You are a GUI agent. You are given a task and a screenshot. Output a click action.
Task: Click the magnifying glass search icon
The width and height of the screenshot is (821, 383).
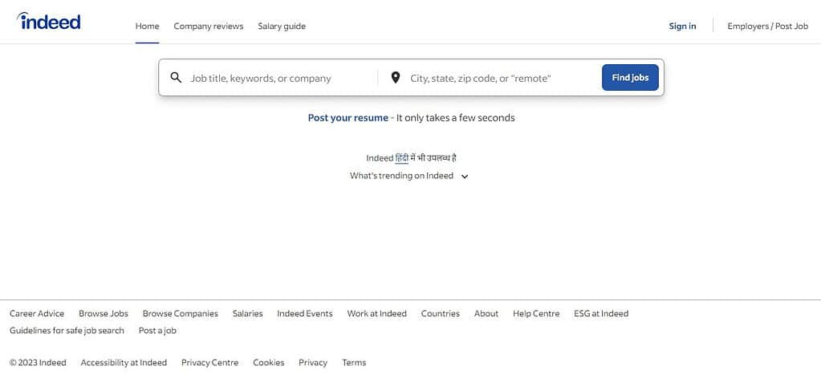176,78
